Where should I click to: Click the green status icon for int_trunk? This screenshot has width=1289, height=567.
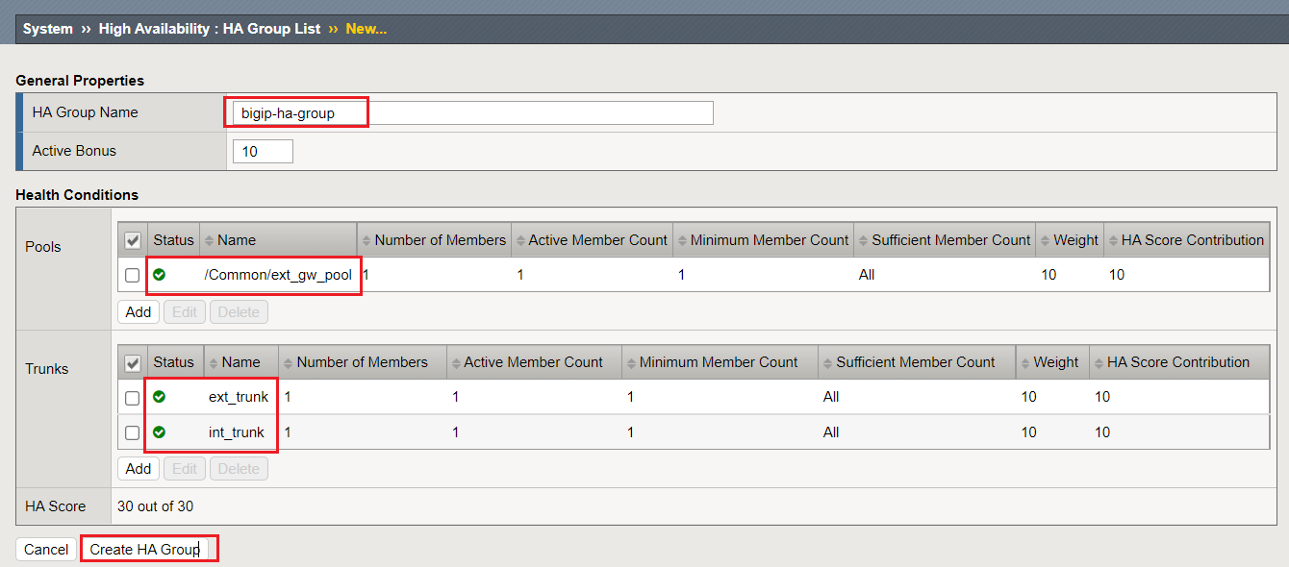pos(160,432)
